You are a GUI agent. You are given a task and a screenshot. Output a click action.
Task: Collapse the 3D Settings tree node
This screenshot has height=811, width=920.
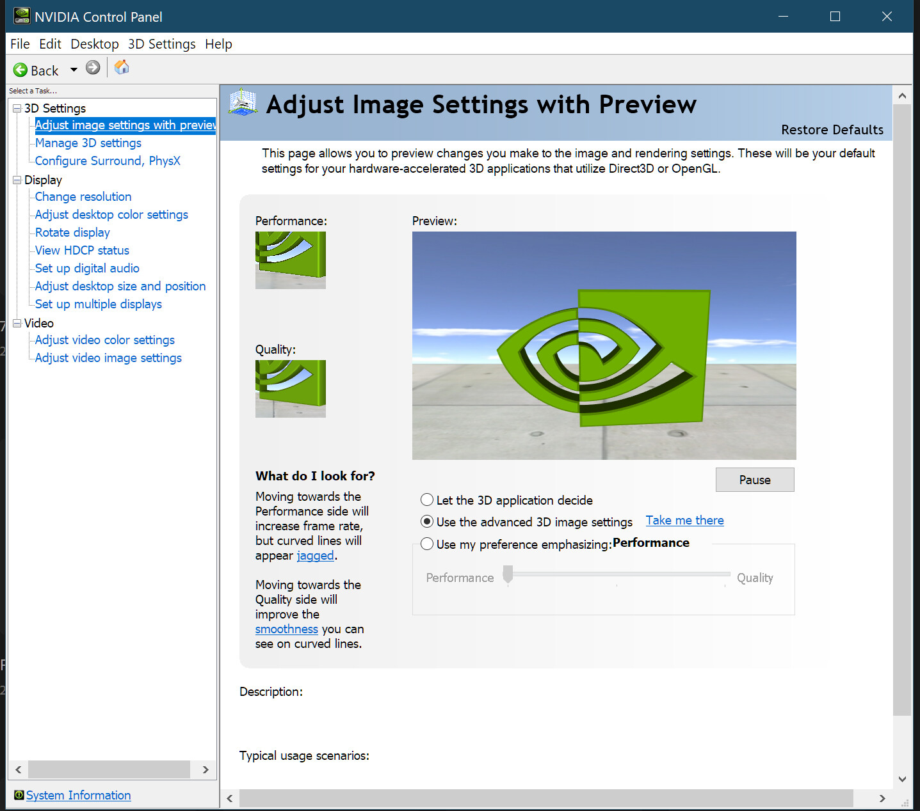17,108
